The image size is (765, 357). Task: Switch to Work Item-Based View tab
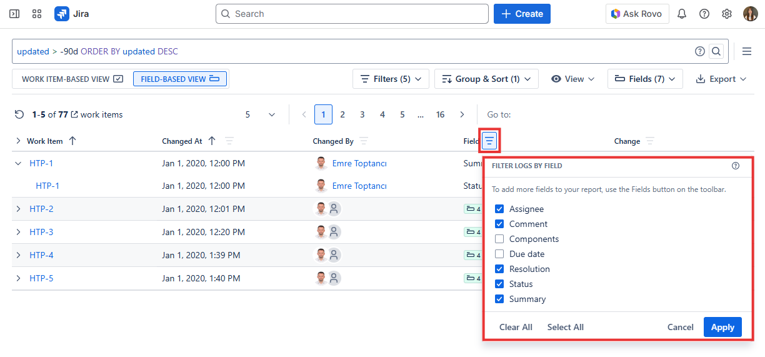[72, 79]
